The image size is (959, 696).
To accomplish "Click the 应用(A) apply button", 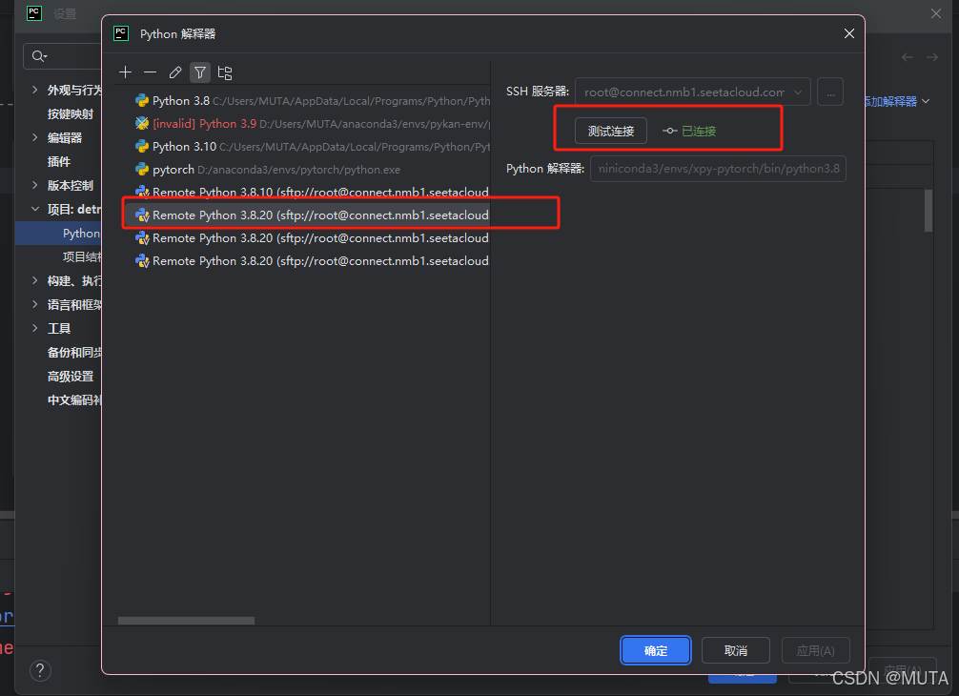I will 816,651.
